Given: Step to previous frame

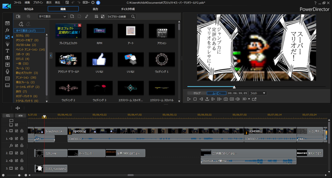Looking at the screenshot, I should point(201,99).
